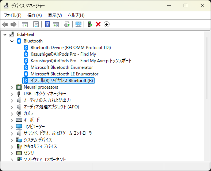The width and height of the screenshot is (211, 171).
Task: Click the オーディオ処理オブジェクト (APO) label
Action: click(51, 107)
